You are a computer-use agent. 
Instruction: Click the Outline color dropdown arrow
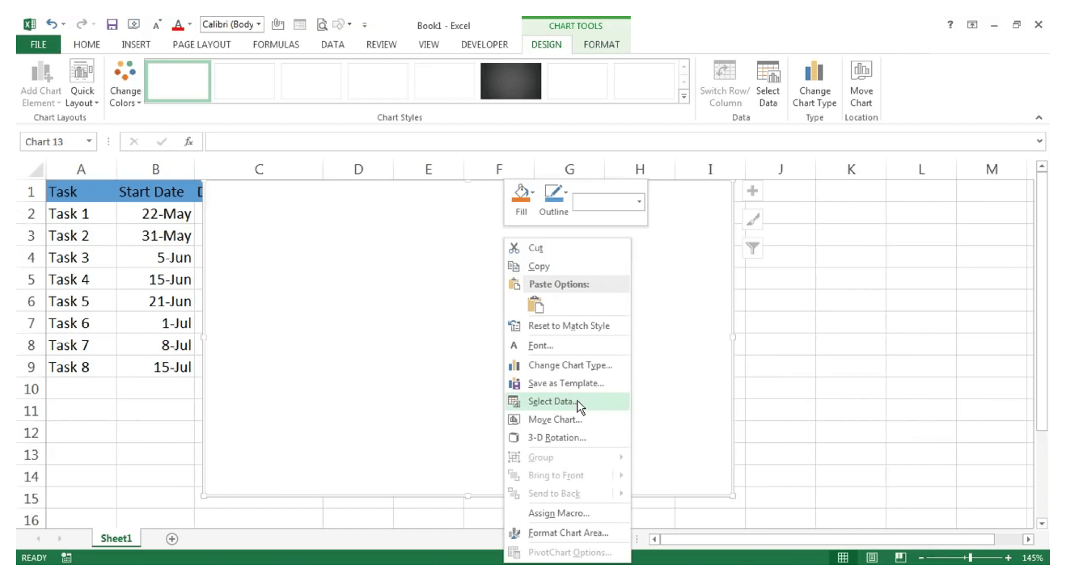coord(566,192)
